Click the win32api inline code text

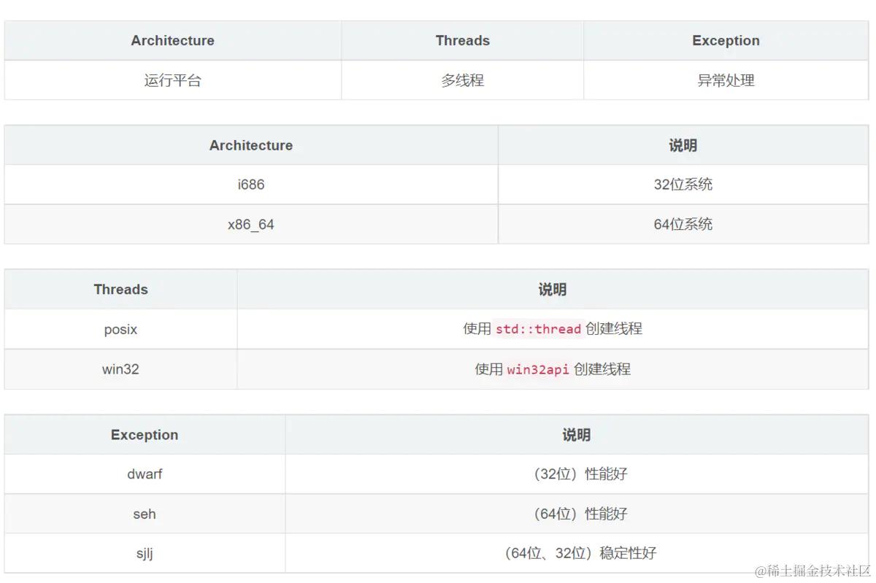point(538,370)
